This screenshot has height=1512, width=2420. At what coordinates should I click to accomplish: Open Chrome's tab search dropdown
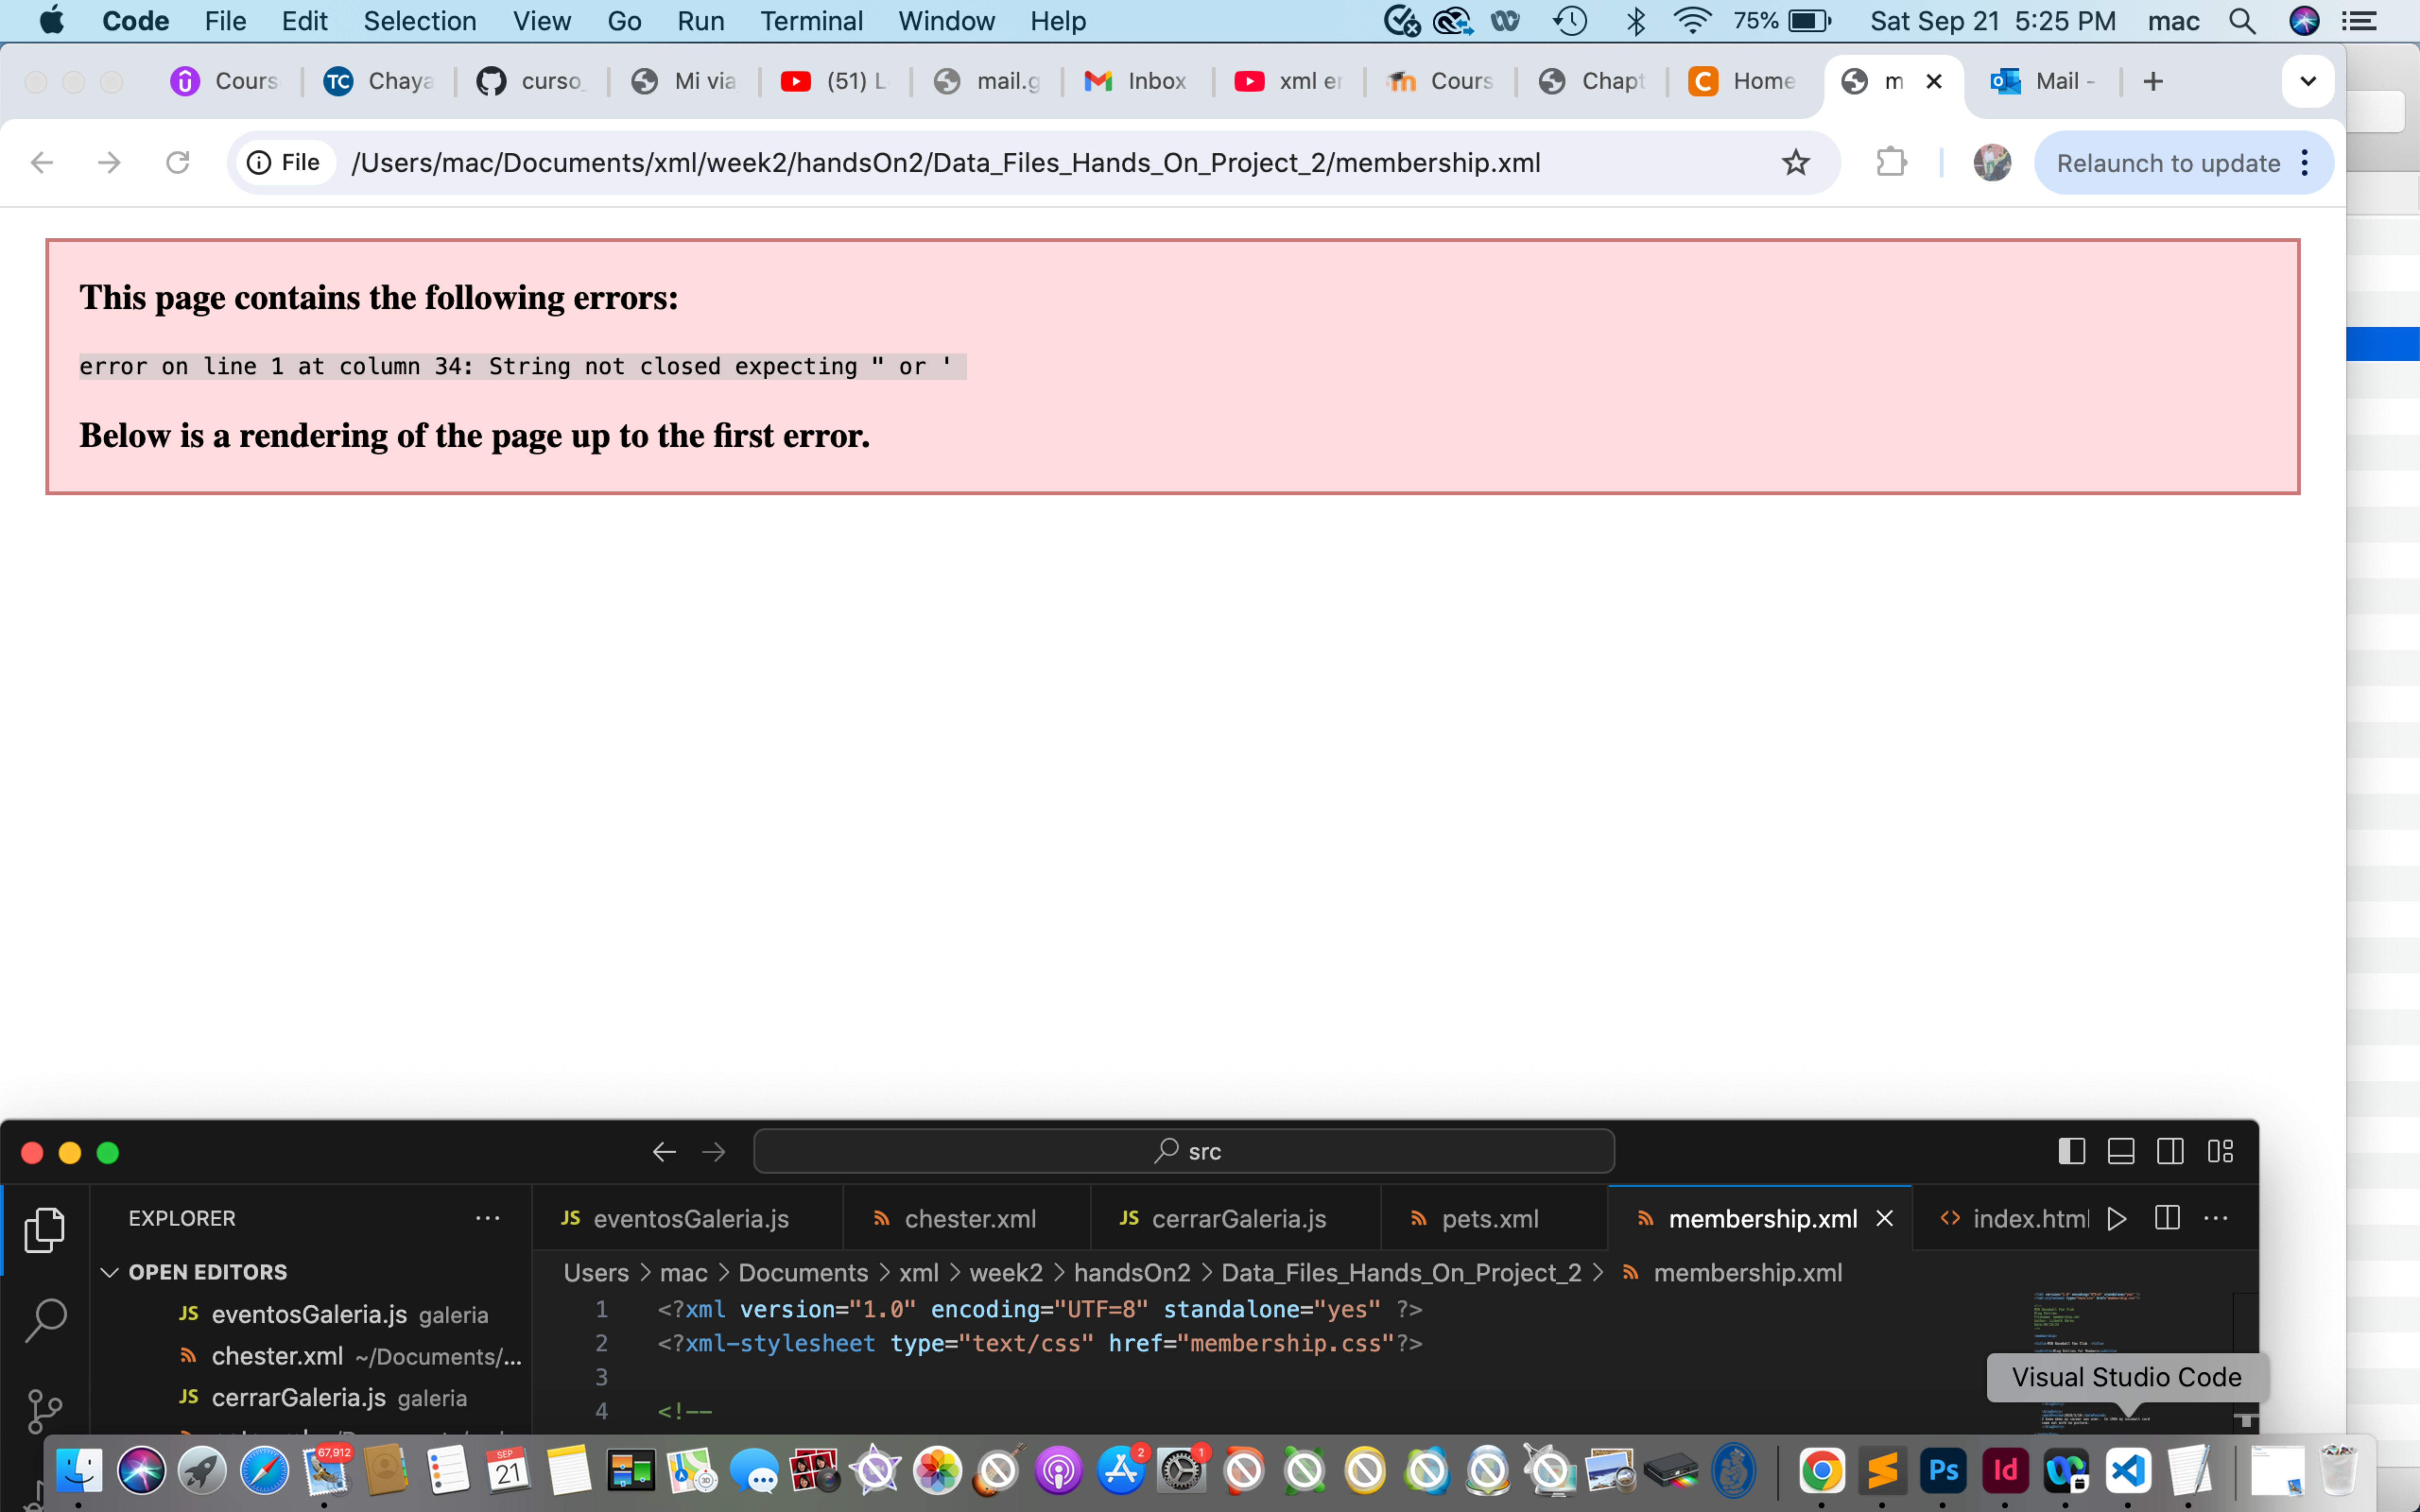coord(2309,81)
